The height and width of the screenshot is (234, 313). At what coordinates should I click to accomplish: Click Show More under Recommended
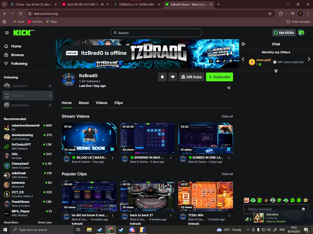click(11, 223)
